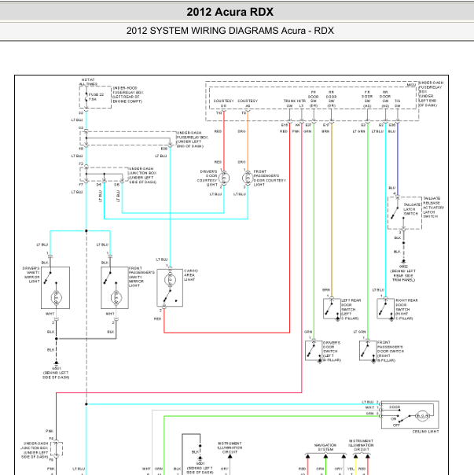Image resolution: width=474 pixels, height=475 pixels.
Task: Select the "K4" connector pin label
Action: [298, 125]
